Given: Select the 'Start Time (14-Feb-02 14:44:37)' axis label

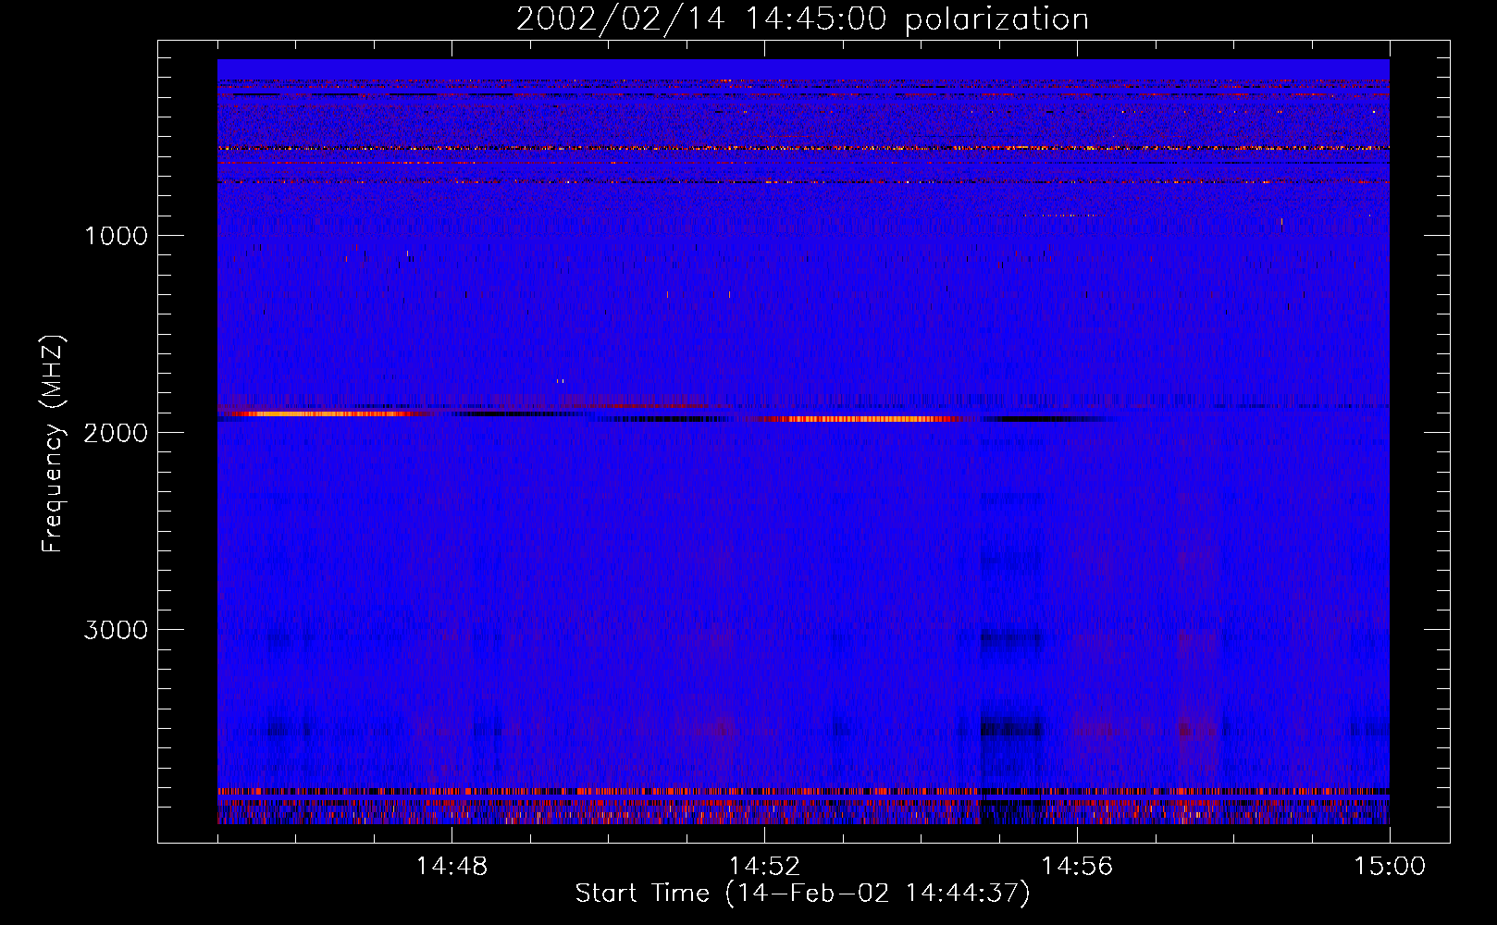Looking at the screenshot, I should [x=802, y=894].
